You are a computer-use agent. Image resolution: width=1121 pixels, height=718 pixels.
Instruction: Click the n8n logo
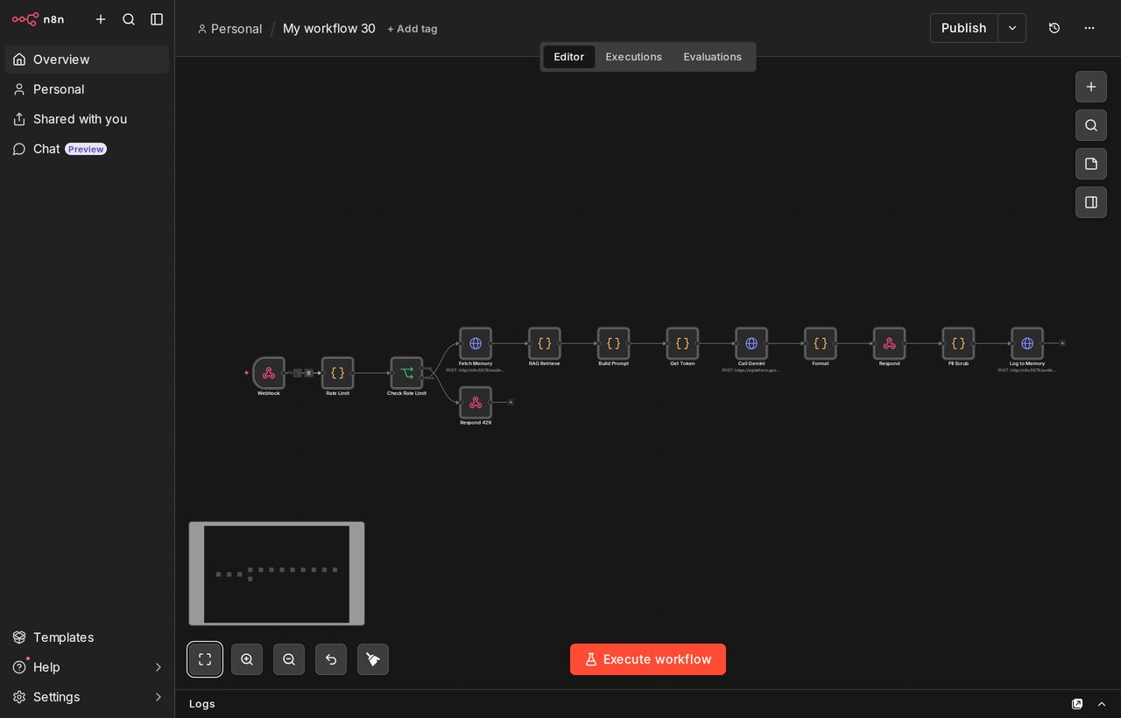click(38, 19)
